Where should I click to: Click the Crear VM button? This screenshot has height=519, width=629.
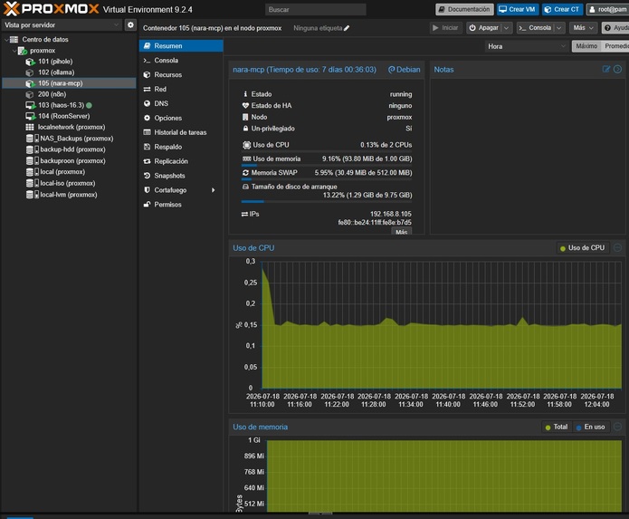(517, 9)
